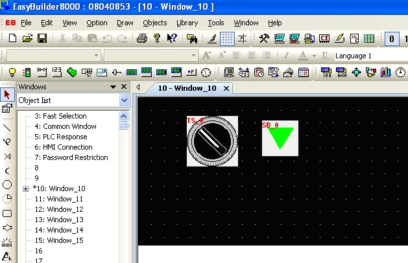Set text alignment to right

click(x=267, y=55)
